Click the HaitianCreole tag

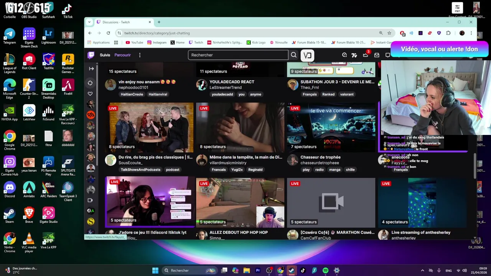tap(132, 94)
